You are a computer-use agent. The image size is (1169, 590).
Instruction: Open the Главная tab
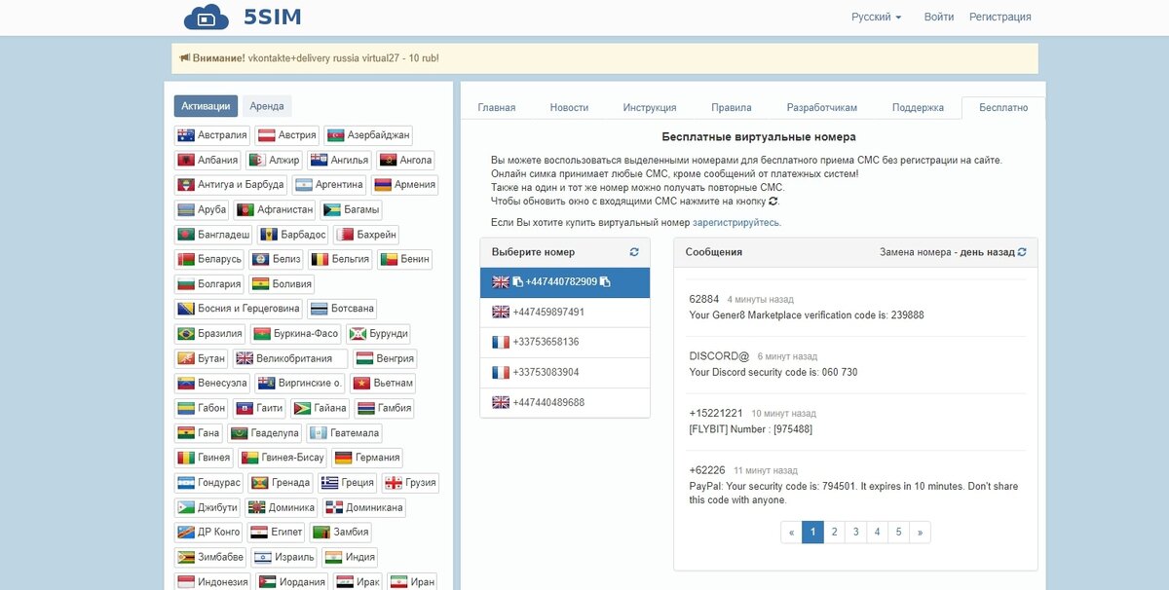click(497, 108)
